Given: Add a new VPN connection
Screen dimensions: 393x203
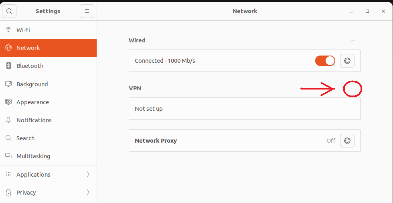Looking at the screenshot, I should pyautogui.click(x=353, y=88).
